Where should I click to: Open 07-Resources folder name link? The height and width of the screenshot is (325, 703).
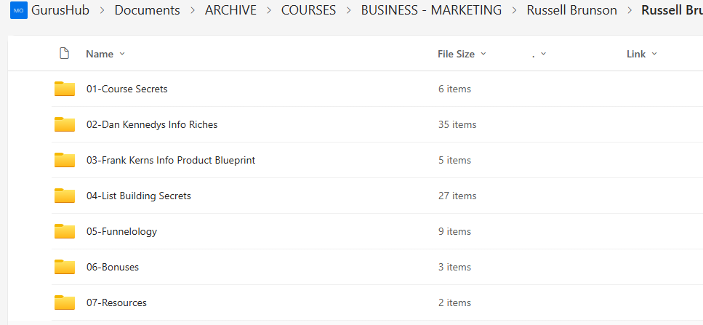coord(116,302)
